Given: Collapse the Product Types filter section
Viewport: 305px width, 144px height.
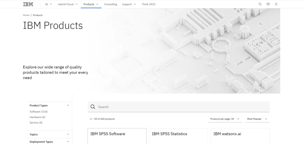Looking at the screenshot, I should 49,106.
